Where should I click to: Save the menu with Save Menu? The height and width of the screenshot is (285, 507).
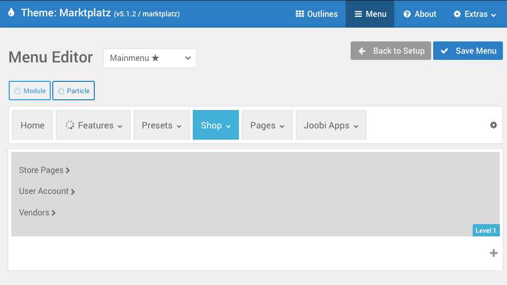[468, 51]
